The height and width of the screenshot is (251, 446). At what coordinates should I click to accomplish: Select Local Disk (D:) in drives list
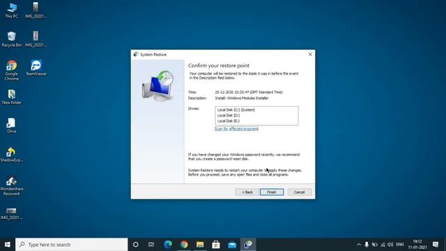229,116
